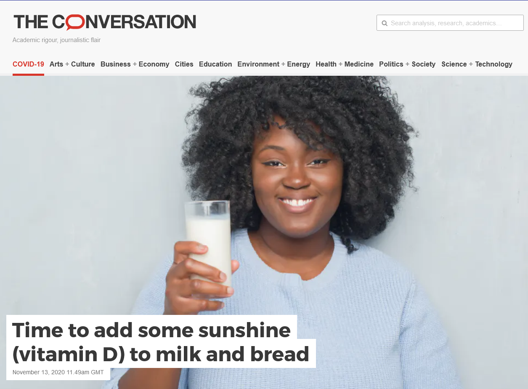Open the Education section
This screenshot has width=528, height=389.
215,64
